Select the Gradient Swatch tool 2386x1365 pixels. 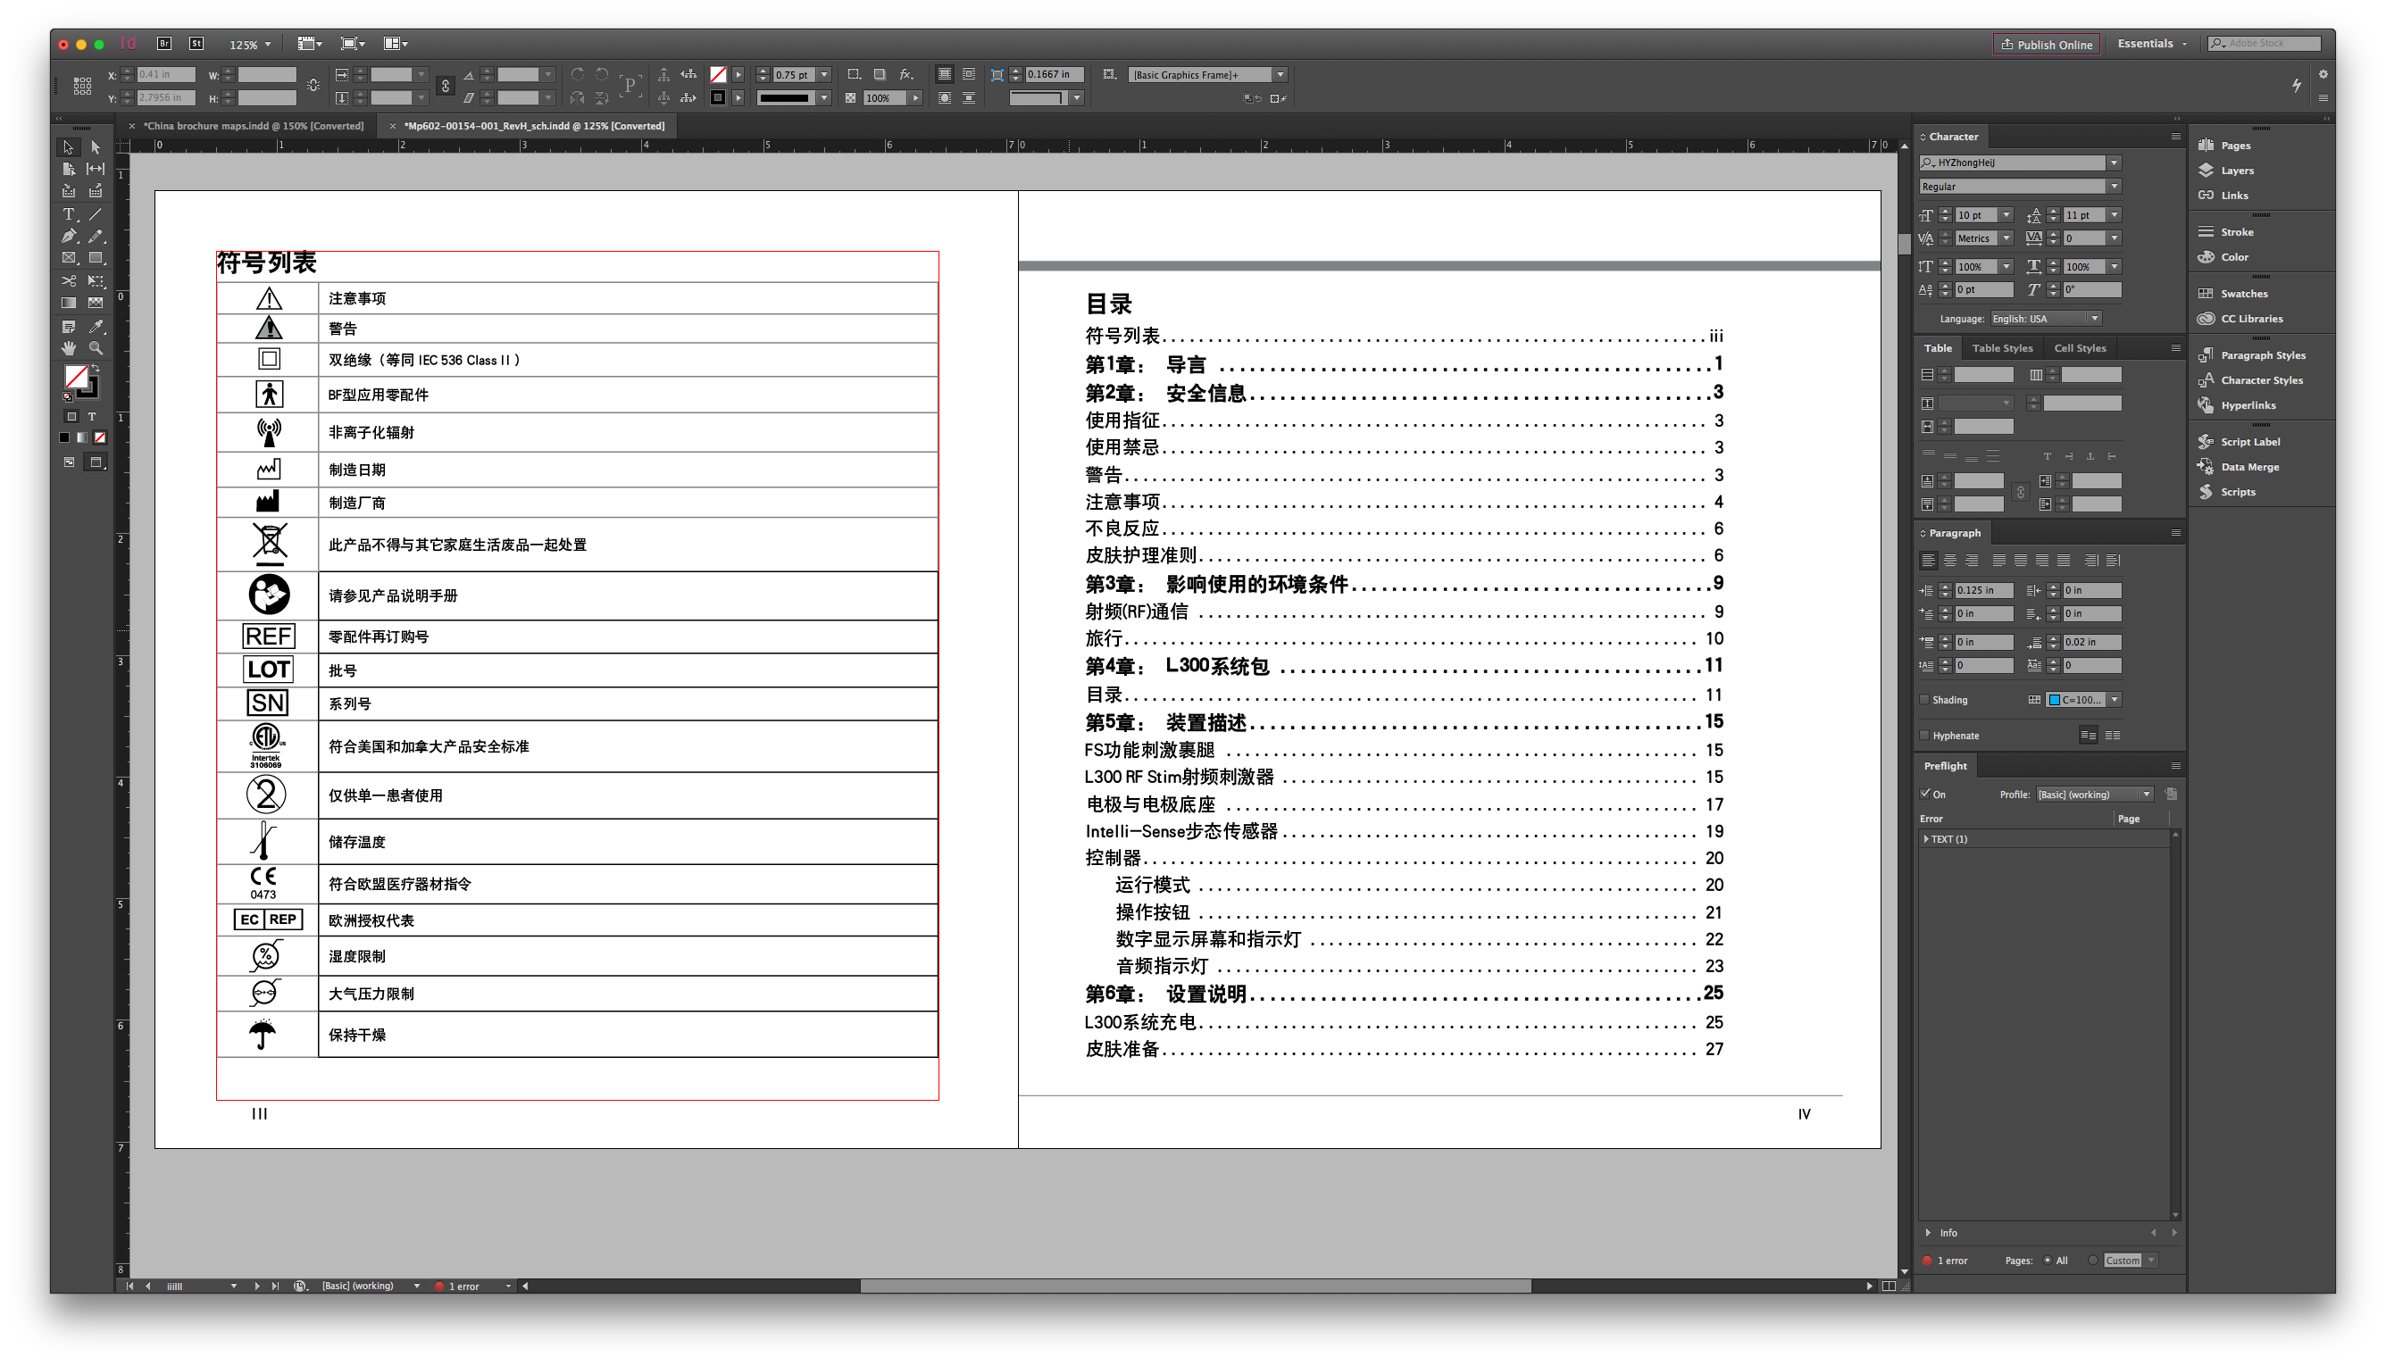(x=69, y=303)
